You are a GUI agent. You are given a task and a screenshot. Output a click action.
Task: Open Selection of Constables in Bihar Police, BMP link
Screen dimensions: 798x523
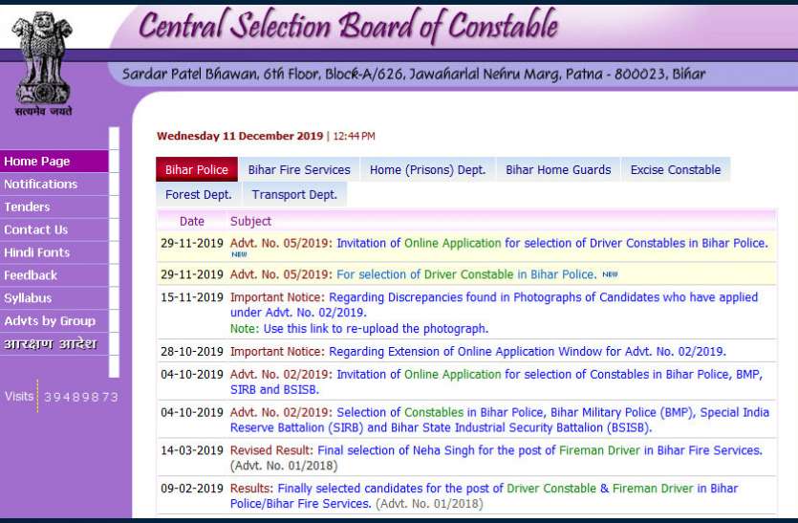[499, 420]
